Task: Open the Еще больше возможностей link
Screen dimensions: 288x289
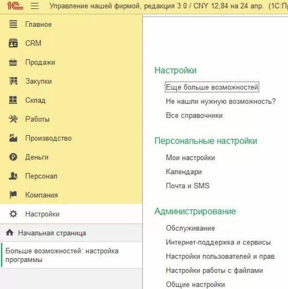Action: click(212, 87)
